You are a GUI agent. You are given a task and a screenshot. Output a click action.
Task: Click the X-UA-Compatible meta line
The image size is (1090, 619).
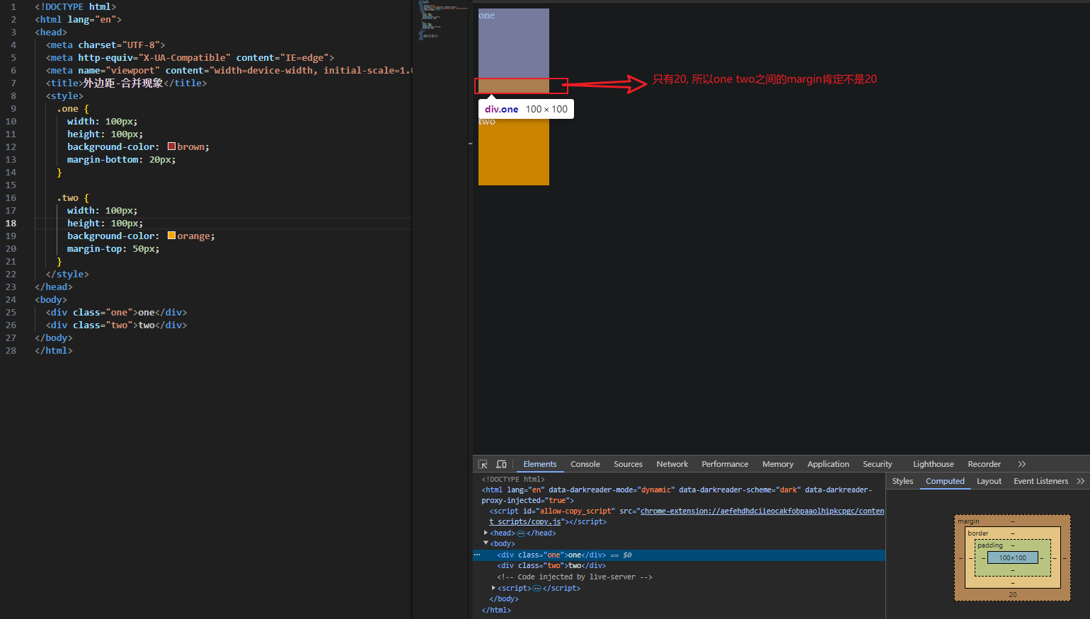[x=190, y=57]
